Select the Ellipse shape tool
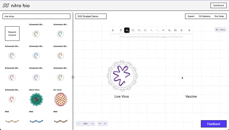 coord(145,30)
